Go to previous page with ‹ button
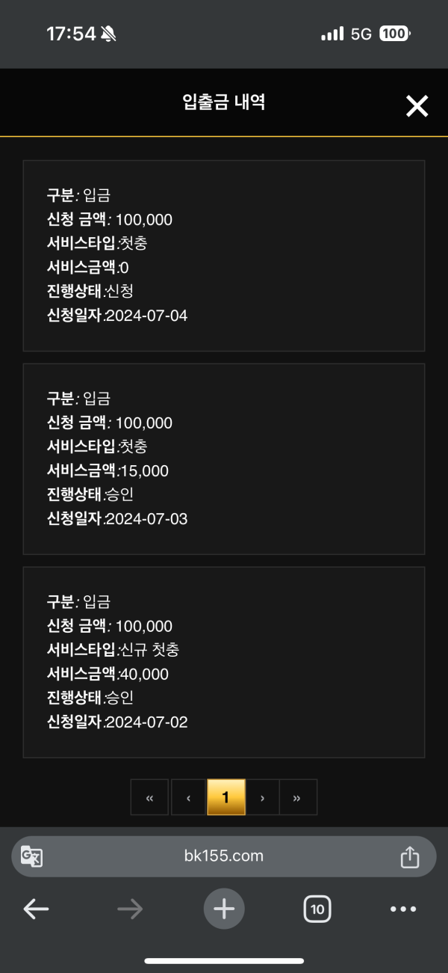The image size is (448, 973). 188,797
